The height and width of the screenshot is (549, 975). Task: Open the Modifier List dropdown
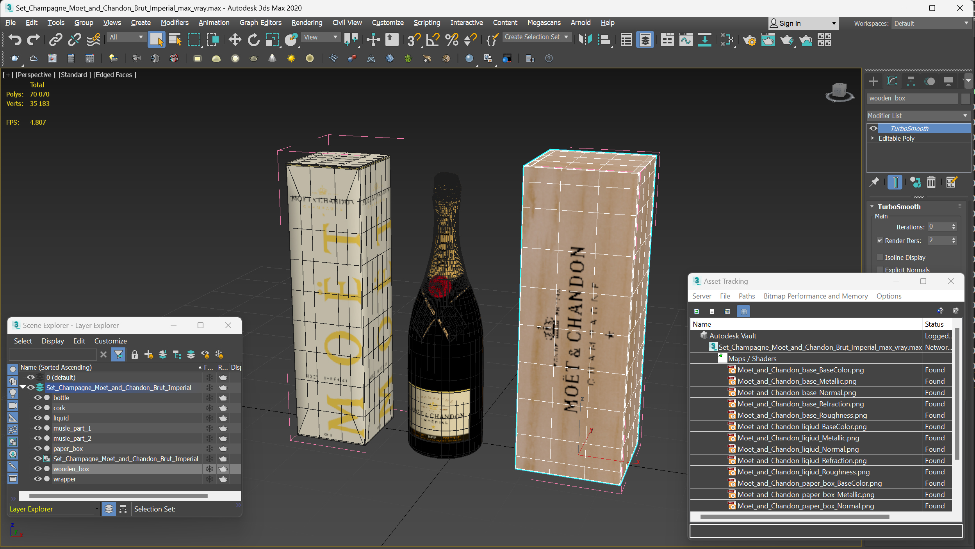click(918, 116)
